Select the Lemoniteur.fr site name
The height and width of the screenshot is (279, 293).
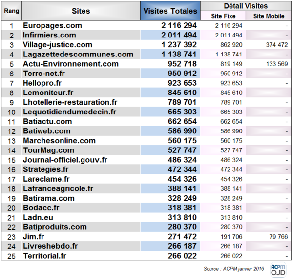click(48, 93)
